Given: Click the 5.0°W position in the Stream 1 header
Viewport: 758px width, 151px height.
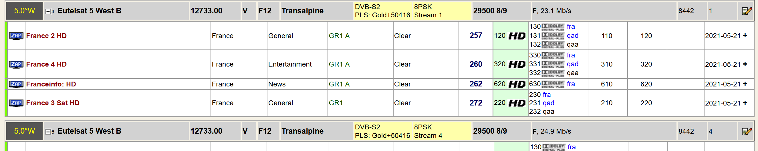Looking at the screenshot, I should pyautogui.click(x=24, y=11).
